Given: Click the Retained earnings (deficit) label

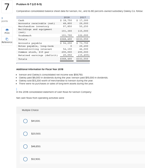Looking at the screenshot, I should [38, 55].
